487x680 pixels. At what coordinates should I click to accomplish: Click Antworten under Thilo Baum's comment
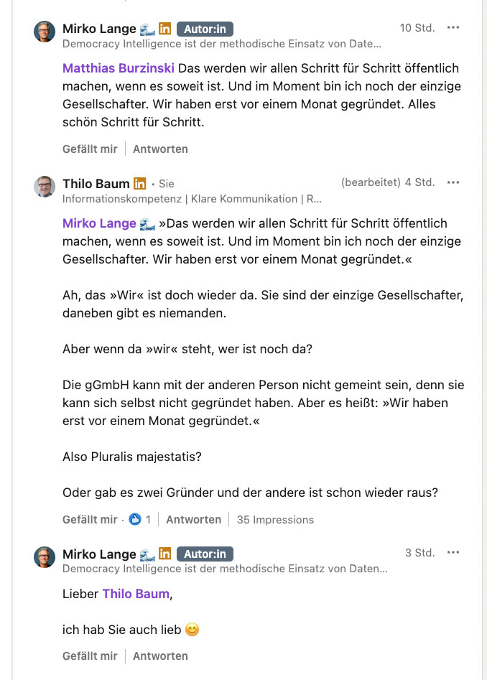(193, 519)
